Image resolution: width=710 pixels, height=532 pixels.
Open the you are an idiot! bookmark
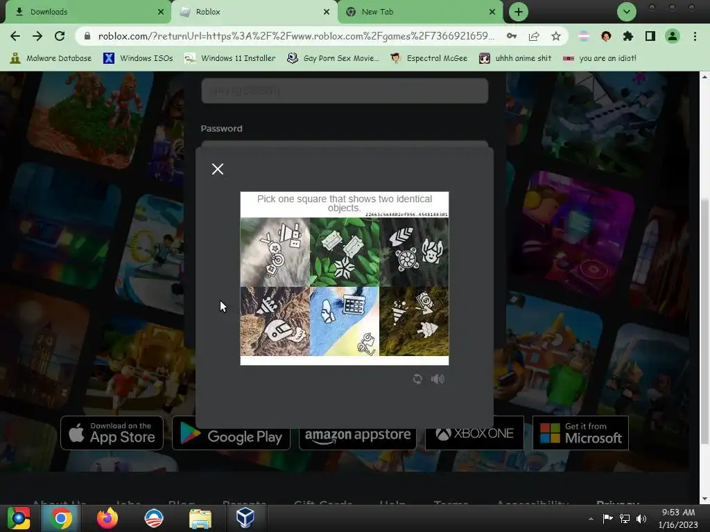(600, 58)
